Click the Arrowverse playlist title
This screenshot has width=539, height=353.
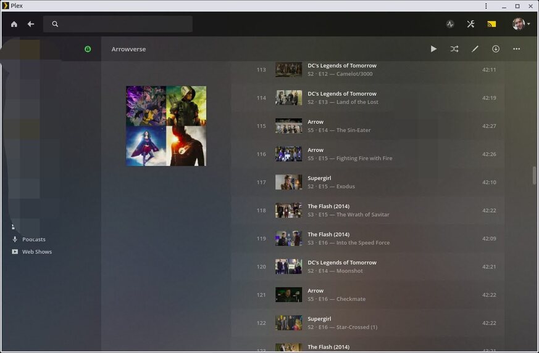[x=128, y=49]
